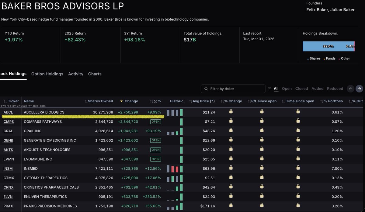Click the $17B total holdings value
This screenshot has width=365, height=212.
coord(190,40)
